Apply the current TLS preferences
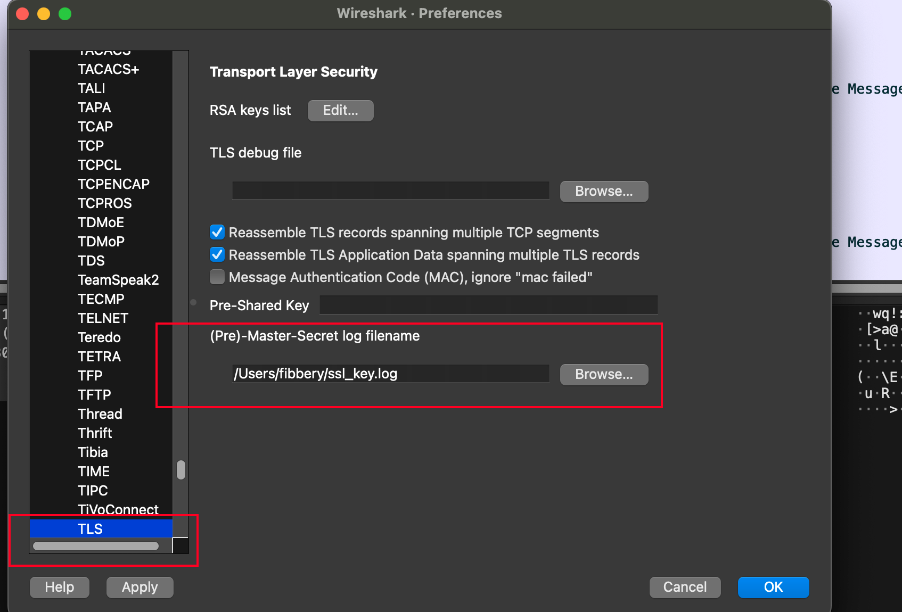 (x=140, y=587)
